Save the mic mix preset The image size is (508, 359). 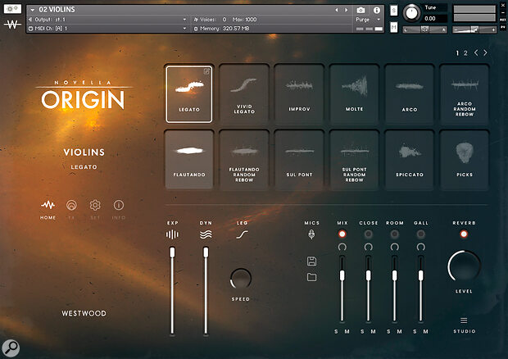pos(311,261)
